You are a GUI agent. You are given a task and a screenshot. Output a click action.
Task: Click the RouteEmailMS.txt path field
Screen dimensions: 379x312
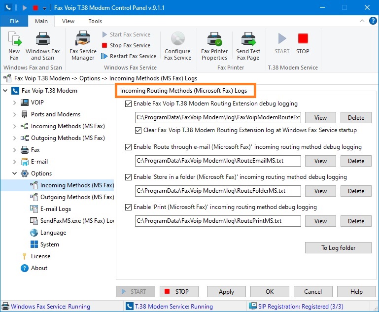pos(218,161)
